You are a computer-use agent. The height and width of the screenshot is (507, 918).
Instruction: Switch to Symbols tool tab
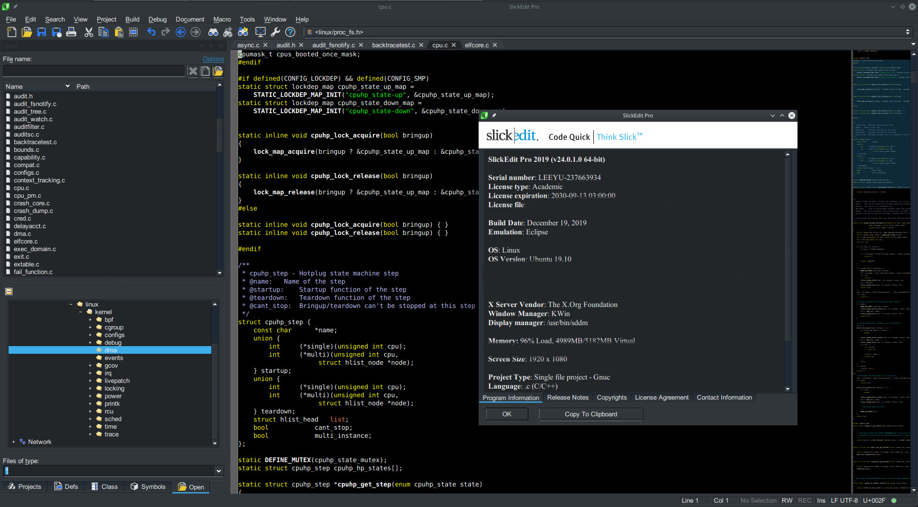click(148, 486)
